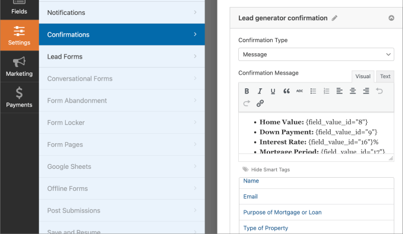Image resolution: width=403 pixels, height=234 pixels.
Task: Insert a bulleted list
Action: click(313, 91)
